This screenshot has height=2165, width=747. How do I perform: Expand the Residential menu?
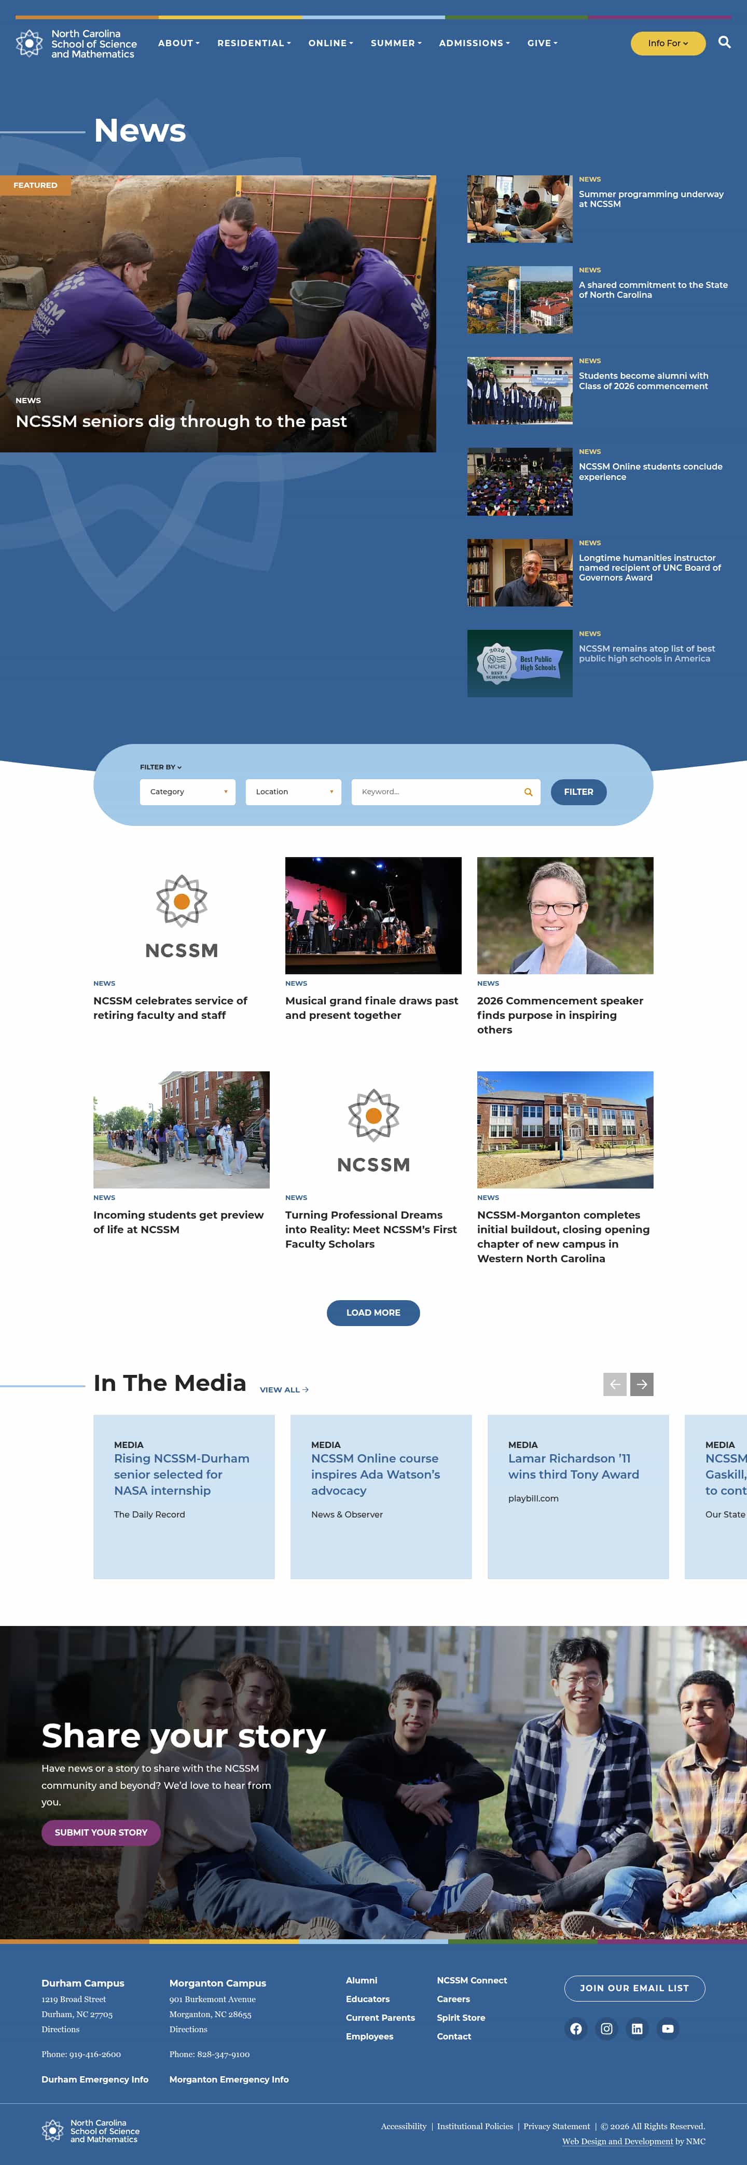point(254,43)
